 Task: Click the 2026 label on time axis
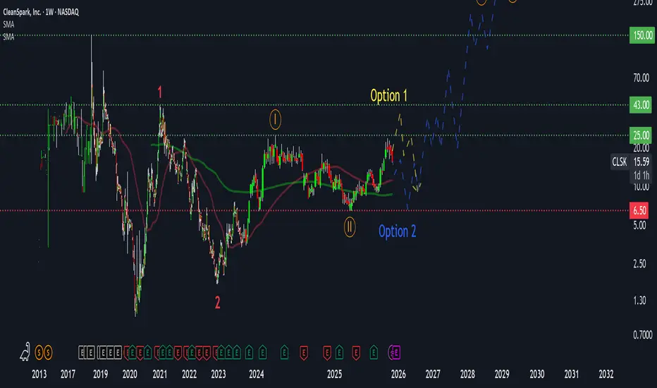[398, 374]
